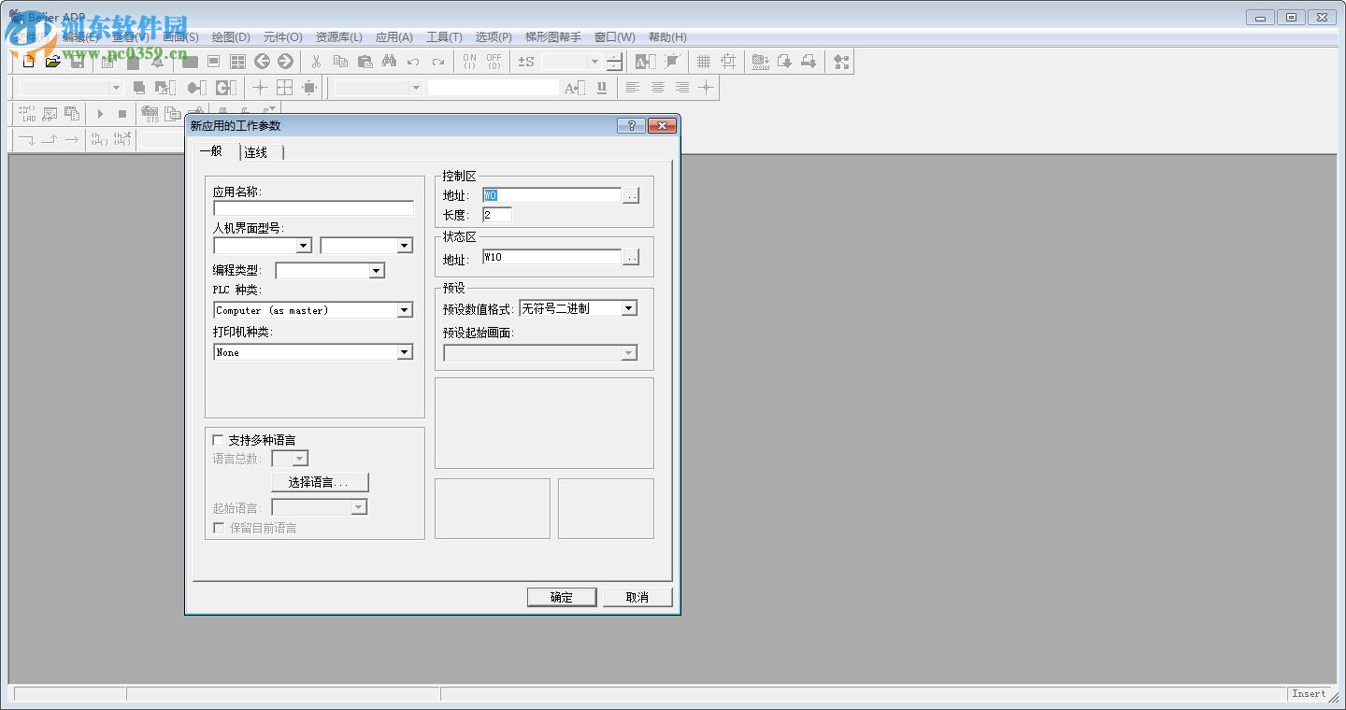Click the 取消 button
1346x710 pixels.
[x=637, y=597]
